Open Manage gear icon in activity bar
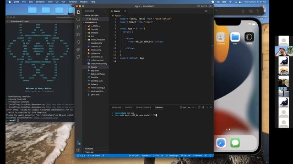Image resolution: width=293 pixels, height=164 pixels. [x=78, y=150]
